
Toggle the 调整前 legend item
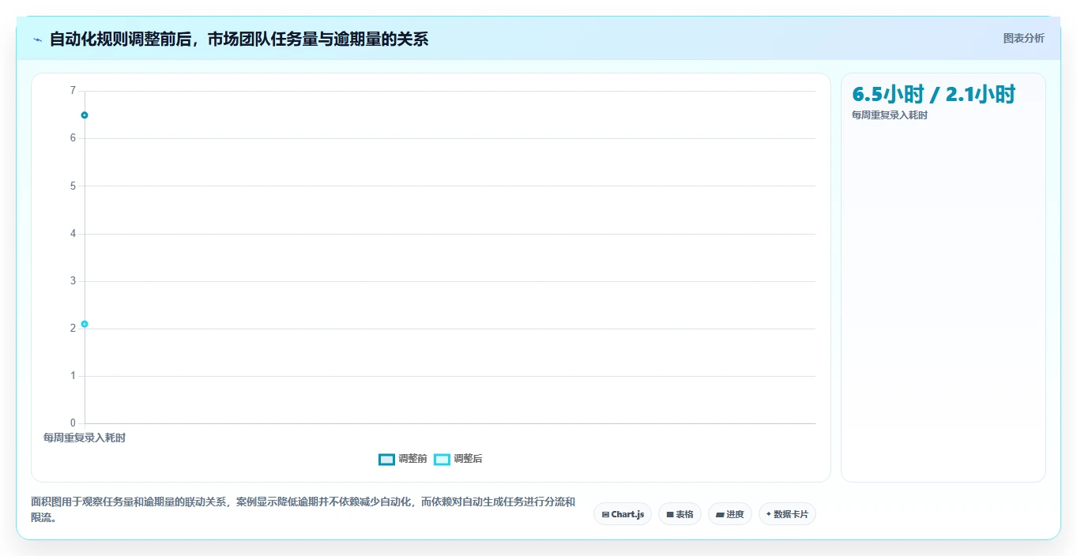(x=403, y=459)
